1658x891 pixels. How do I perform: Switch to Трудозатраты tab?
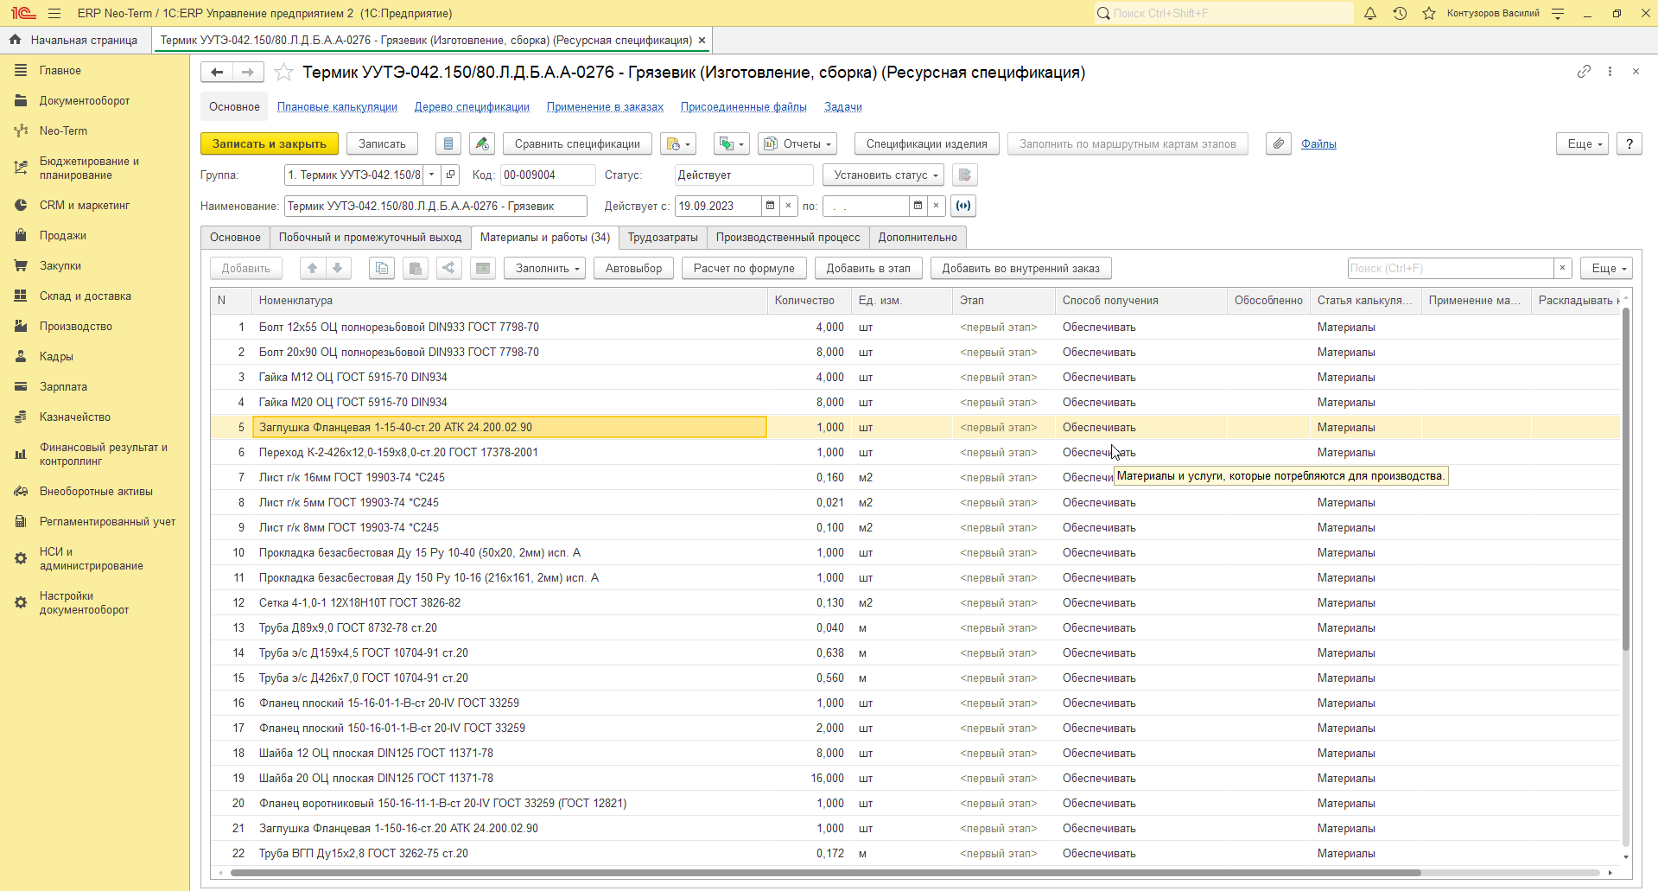(663, 238)
